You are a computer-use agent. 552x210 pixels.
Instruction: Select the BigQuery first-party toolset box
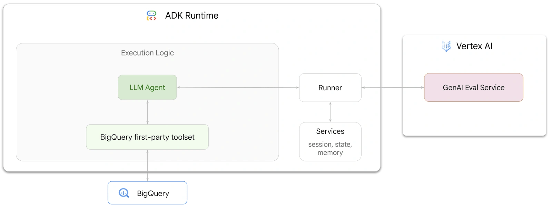click(147, 137)
